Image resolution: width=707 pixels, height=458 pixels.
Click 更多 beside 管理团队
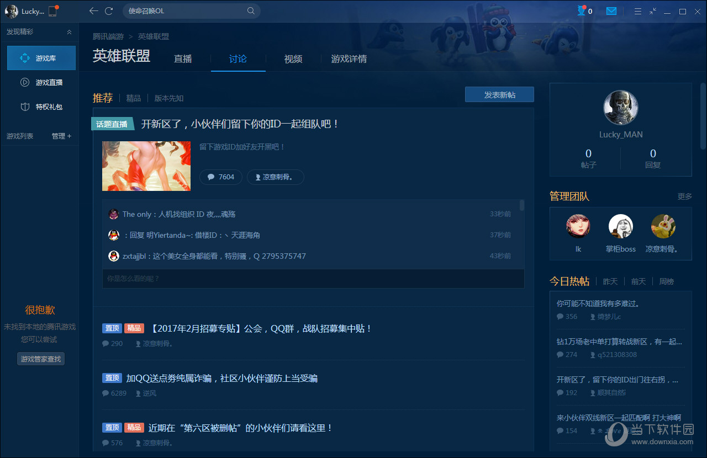point(684,196)
